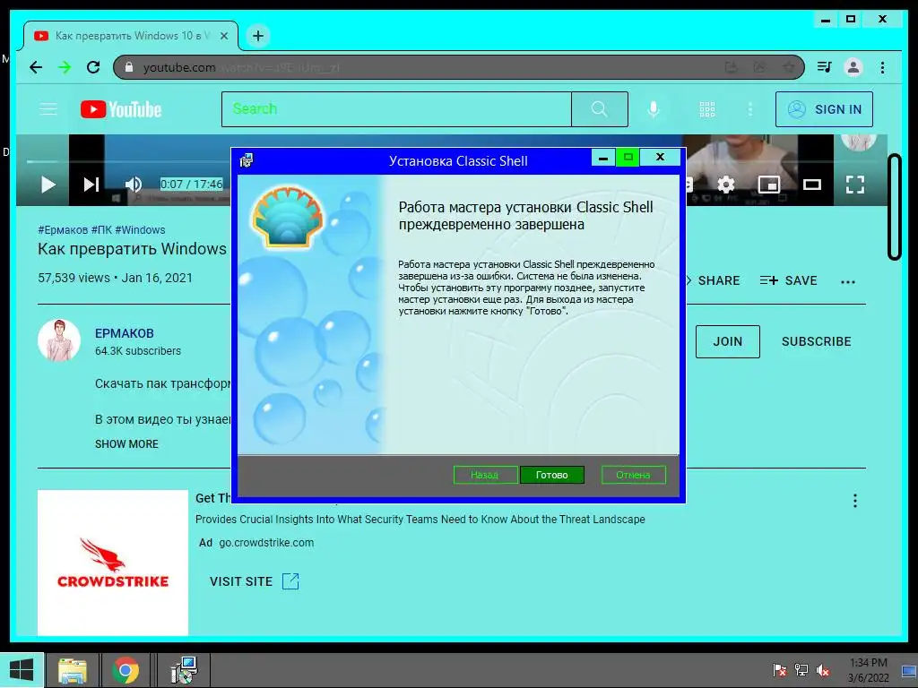Click the JOIN button
The image size is (918, 688).
[x=728, y=341]
